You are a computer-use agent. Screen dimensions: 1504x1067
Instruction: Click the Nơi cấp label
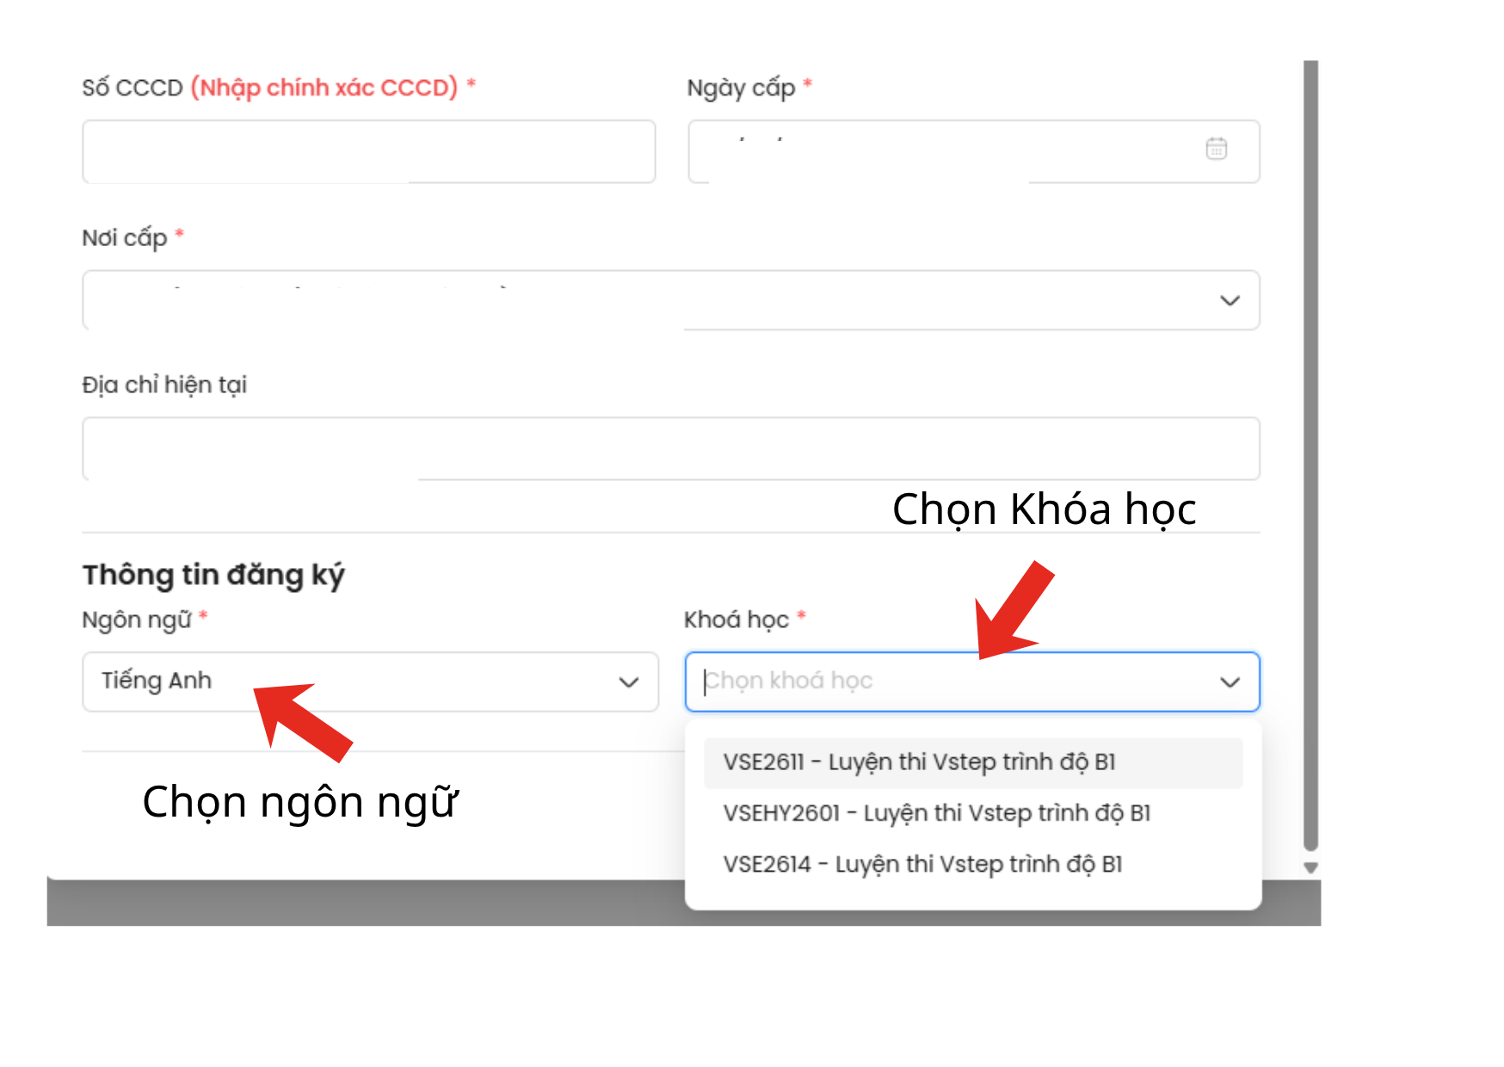133,237
